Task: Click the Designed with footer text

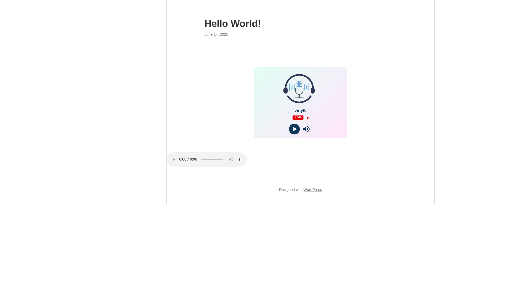Action: [x=291, y=190]
